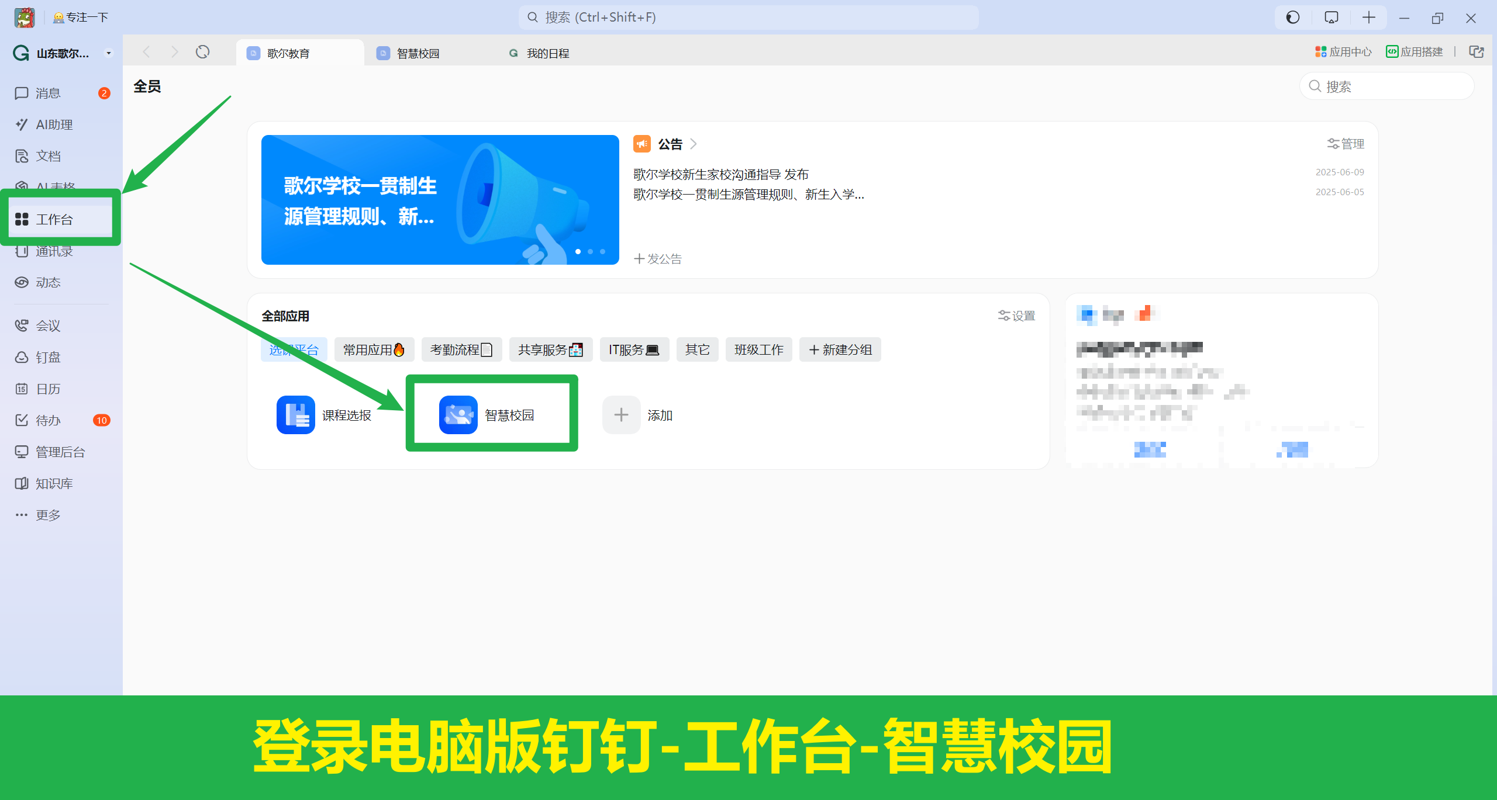This screenshot has width=1497, height=800.
Task: Go to 待办 in the sidebar
Action: tap(48, 420)
